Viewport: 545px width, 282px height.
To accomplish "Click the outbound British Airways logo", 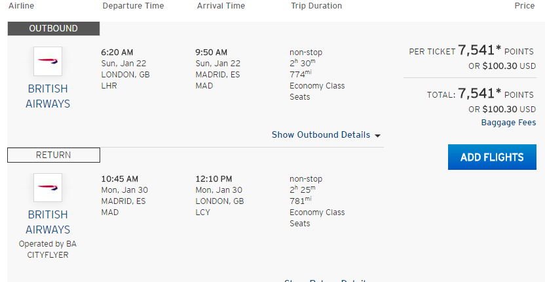I will tap(48, 61).
